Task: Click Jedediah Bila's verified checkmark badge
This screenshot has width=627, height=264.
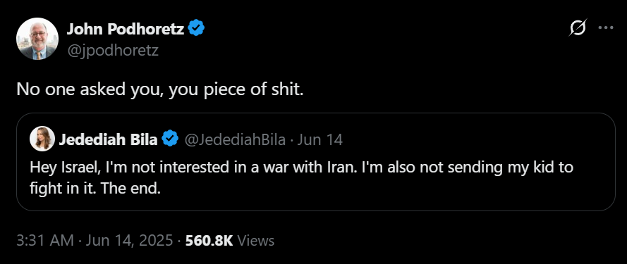Action: coord(170,139)
